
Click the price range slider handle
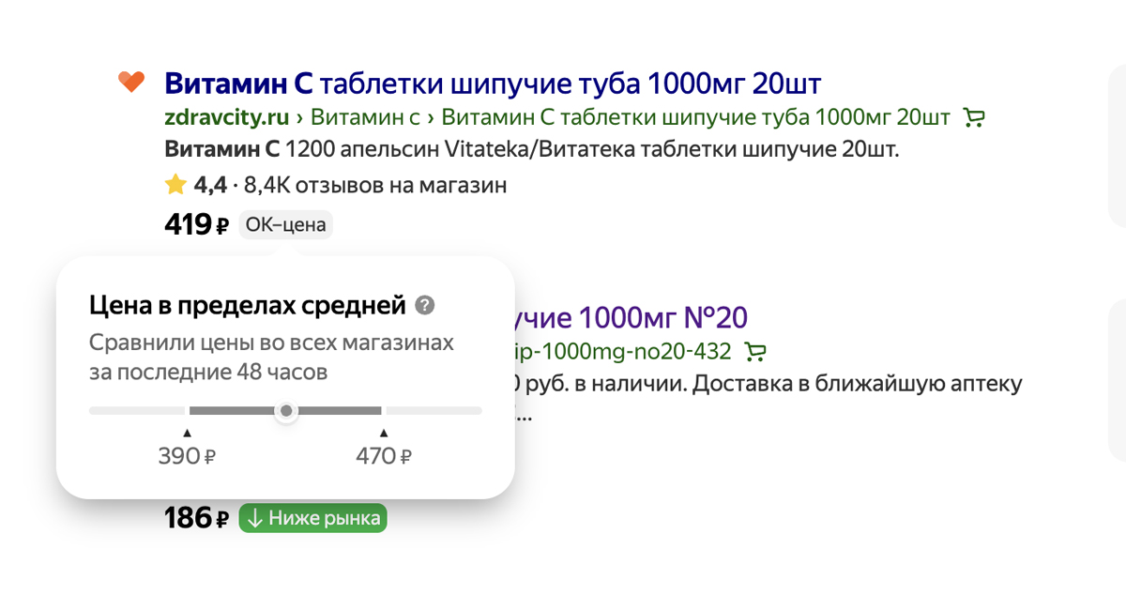pyautogui.click(x=286, y=411)
